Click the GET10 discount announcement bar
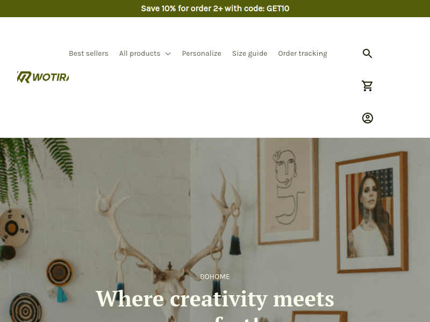This screenshot has height=322, width=430. tap(215, 9)
